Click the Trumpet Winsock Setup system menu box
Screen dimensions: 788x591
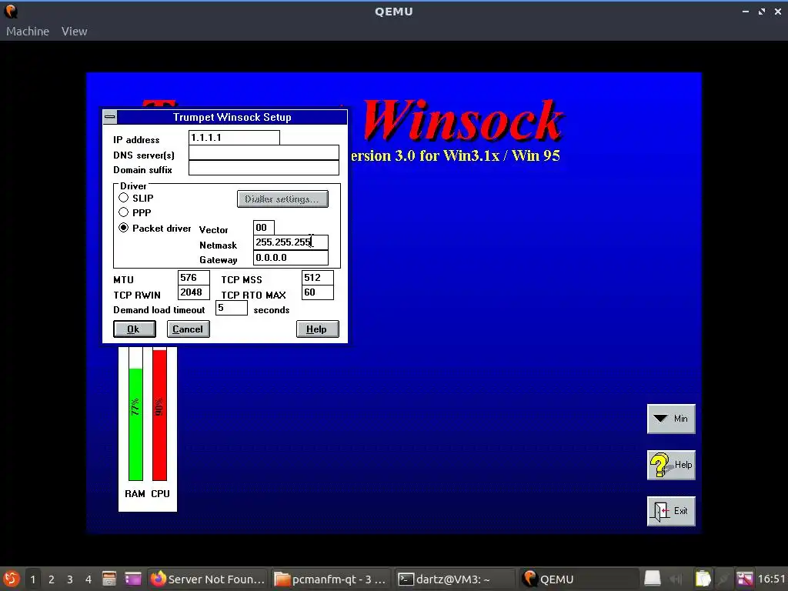(110, 117)
